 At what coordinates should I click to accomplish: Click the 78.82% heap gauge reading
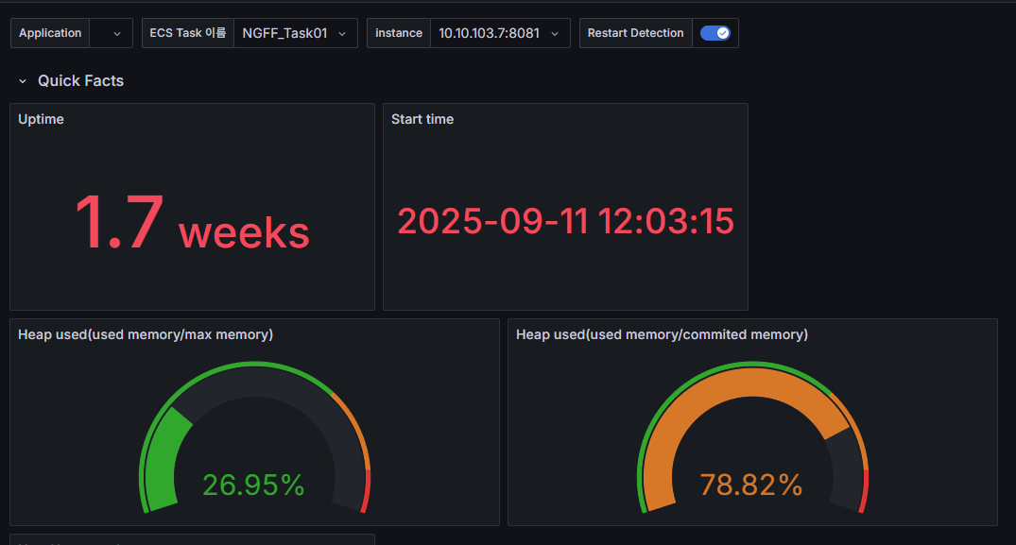pyautogui.click(x=751, y=485)
